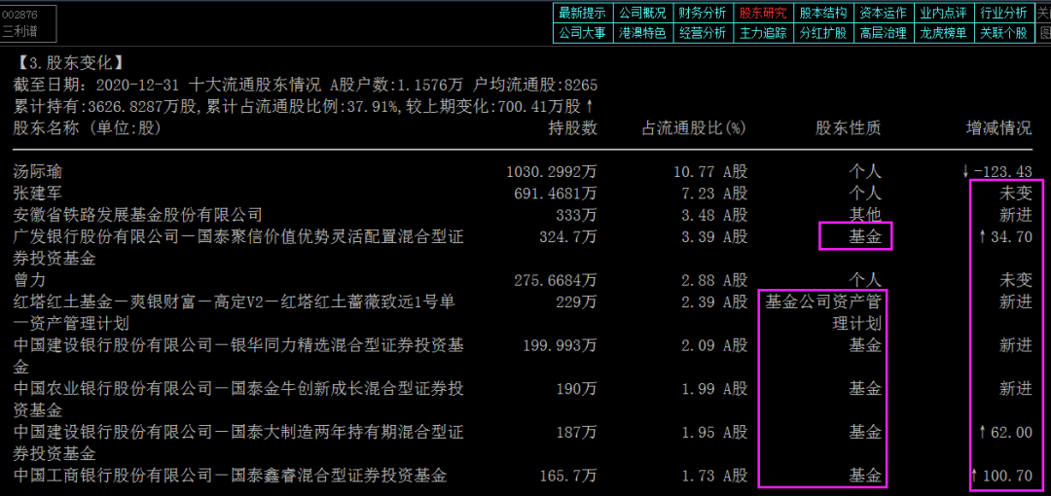Click the 1.73 A股 ratio cell
Screen dimensions: 1051x496
coord(714,477)
